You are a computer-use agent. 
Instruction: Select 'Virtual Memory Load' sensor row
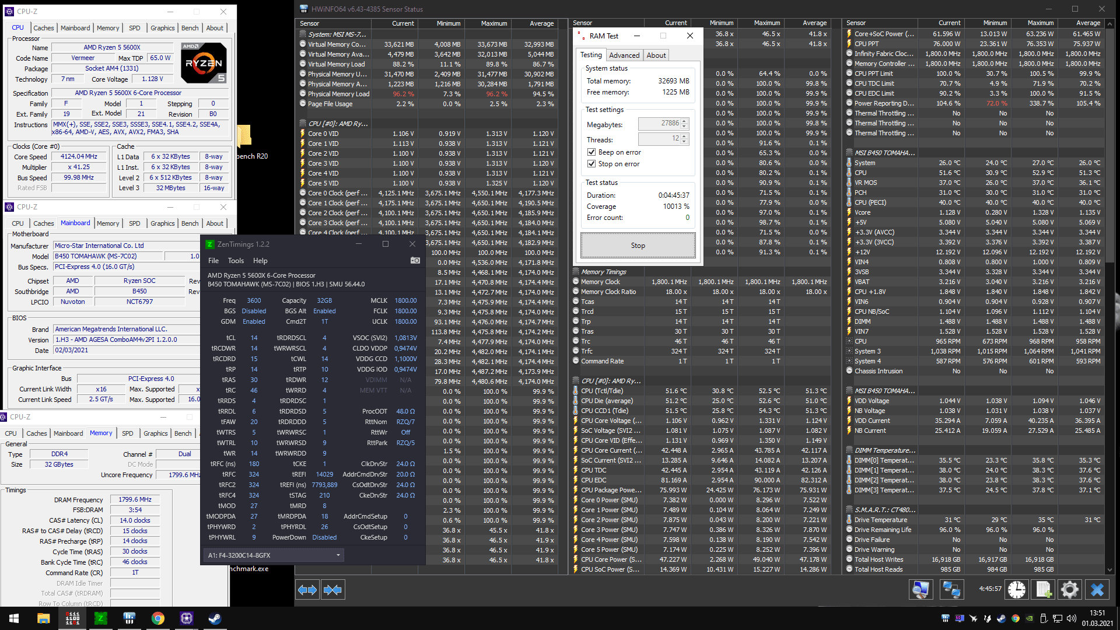click(427, 64)
